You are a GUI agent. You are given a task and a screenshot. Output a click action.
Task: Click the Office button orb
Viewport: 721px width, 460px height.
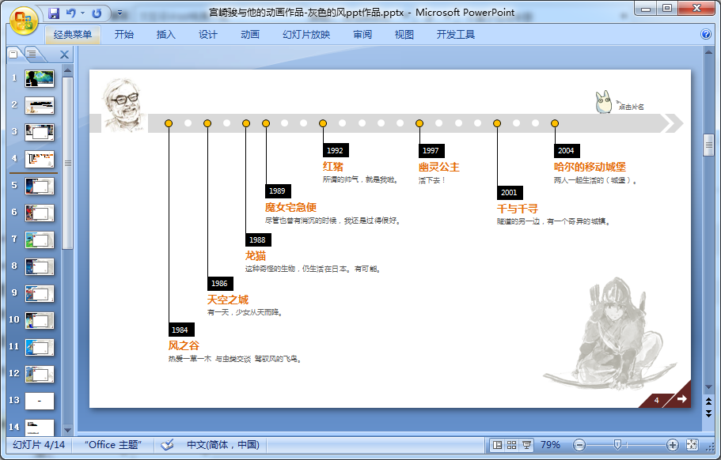coord(24,21)
